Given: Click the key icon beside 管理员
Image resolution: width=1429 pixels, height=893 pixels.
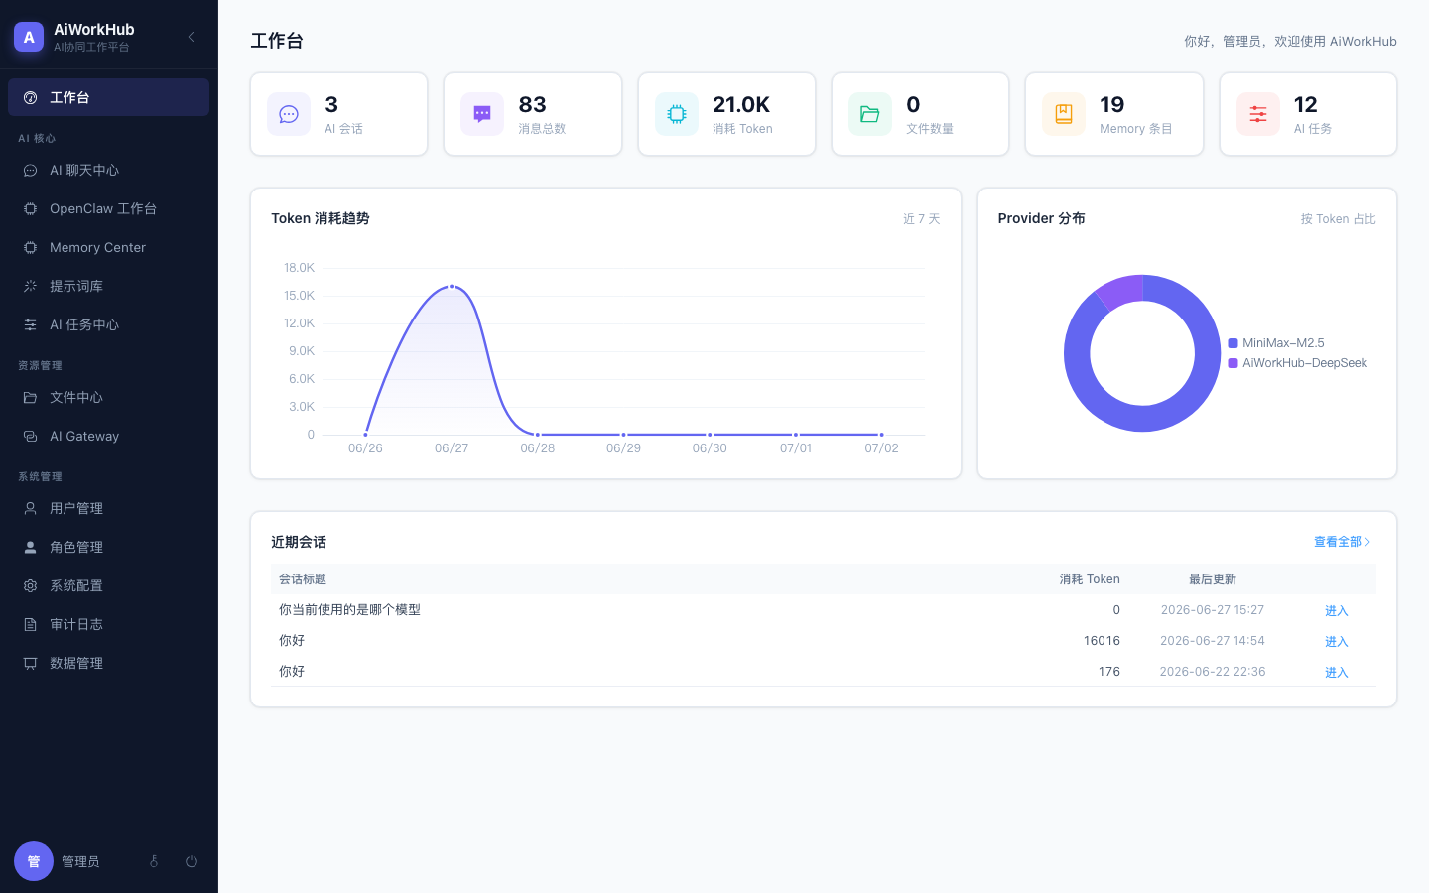Looking at the screenshot, I should click(154, 861).
